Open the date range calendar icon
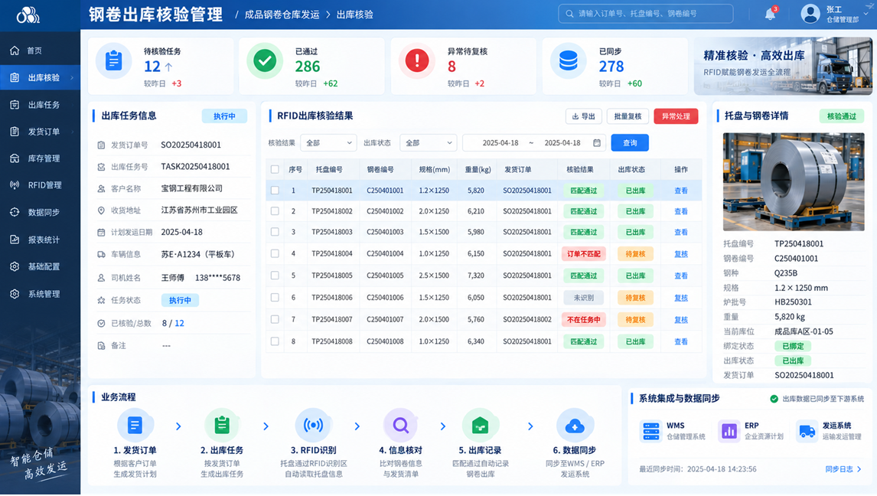 pyautogui.click(x=597, y=142)
